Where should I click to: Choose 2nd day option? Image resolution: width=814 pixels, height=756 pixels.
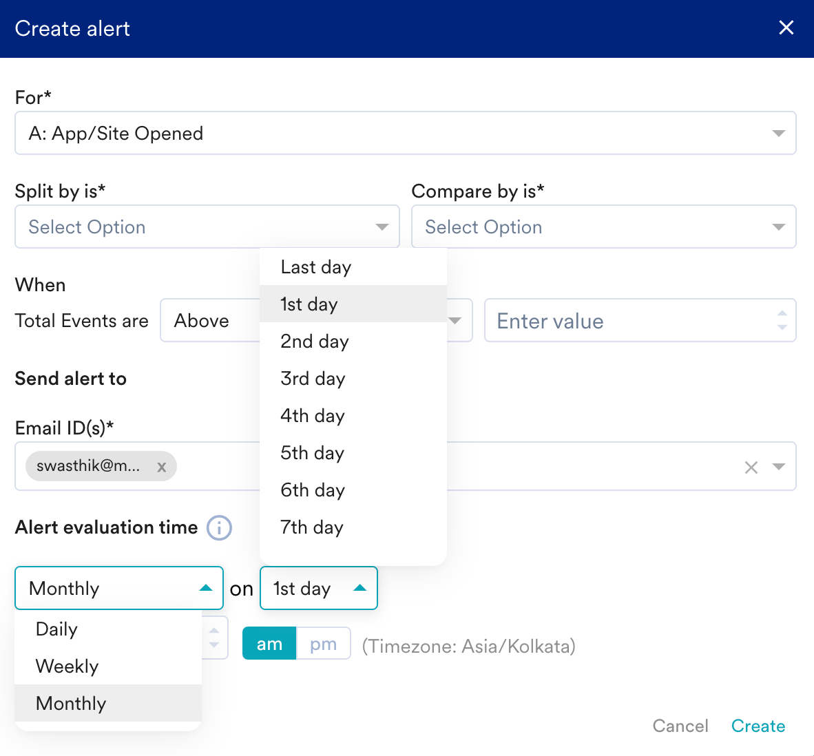353,341
